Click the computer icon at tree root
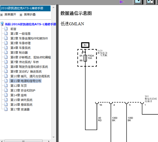The image size is (158, 142). click(2, 24)
